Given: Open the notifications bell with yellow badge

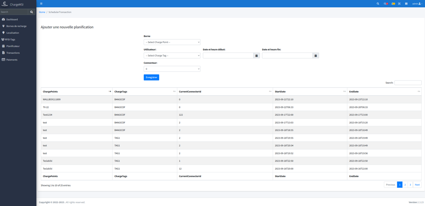Looking at the screenshot, I should [393, 4].
